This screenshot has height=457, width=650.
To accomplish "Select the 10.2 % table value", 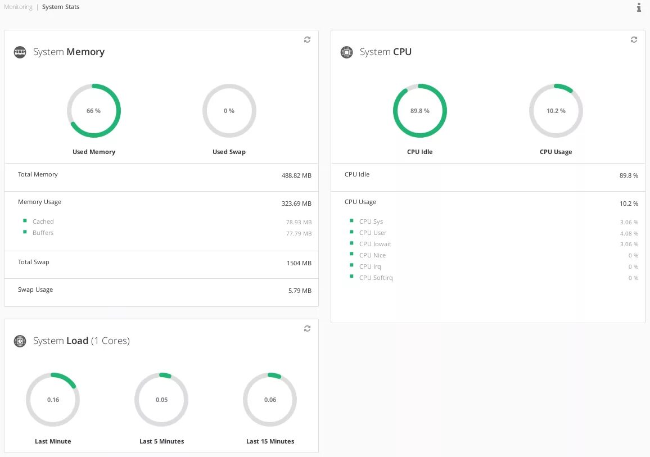I will 629,203.
